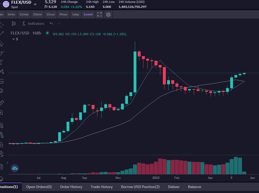Click the tallest green candle from November
The image size is (259, 193).
pos(135,72)
